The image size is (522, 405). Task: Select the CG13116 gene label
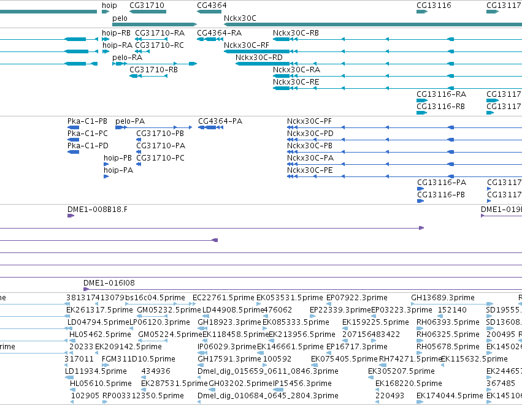point(434,6)
